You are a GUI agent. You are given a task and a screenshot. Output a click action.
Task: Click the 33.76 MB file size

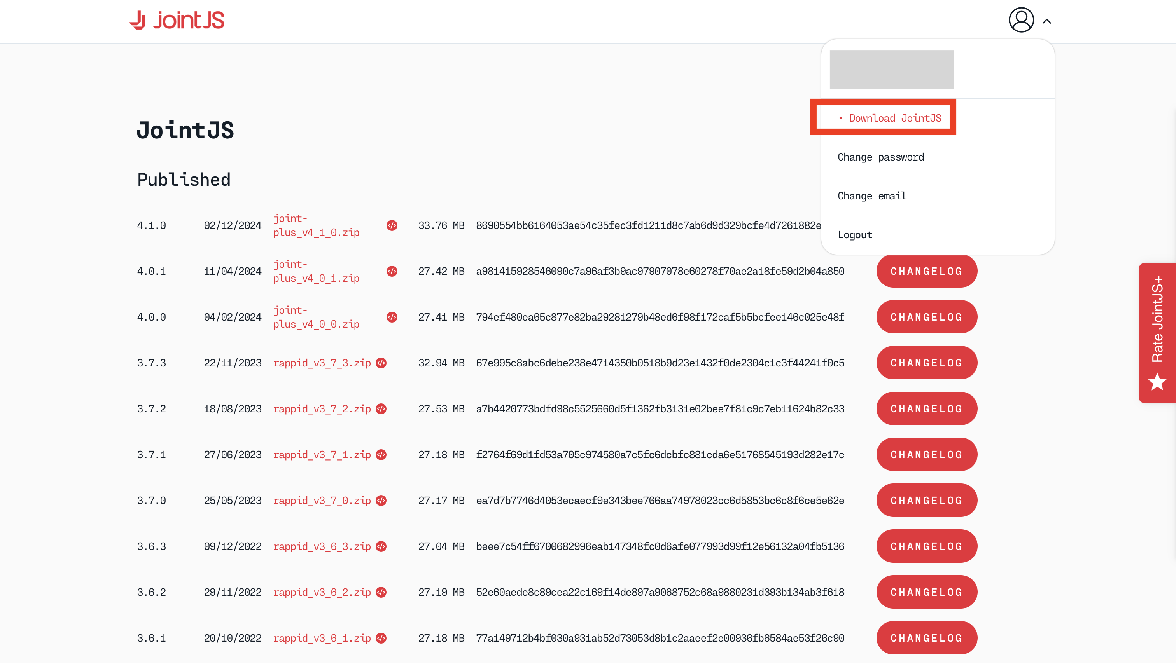[x=441, y=225]
